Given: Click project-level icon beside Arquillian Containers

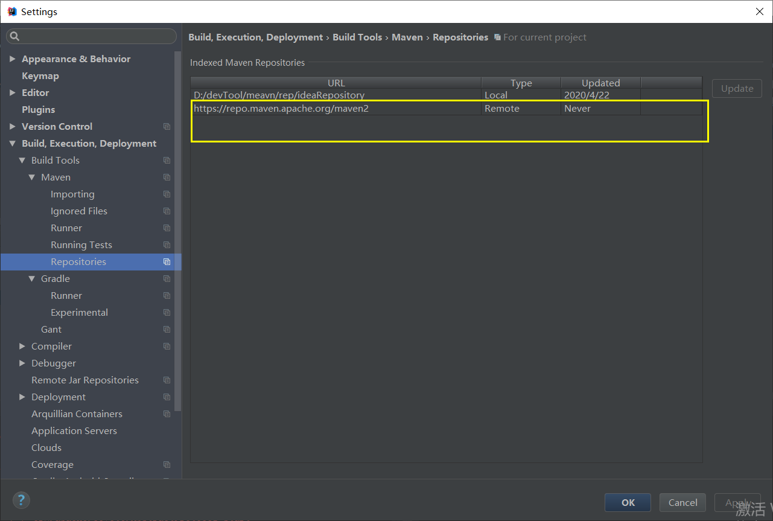Looking at the screenshot, I should coord(167,414).
